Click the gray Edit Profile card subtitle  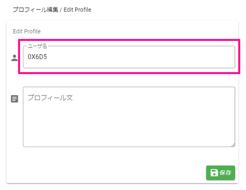pyautogui.click(x=27, y=32)
